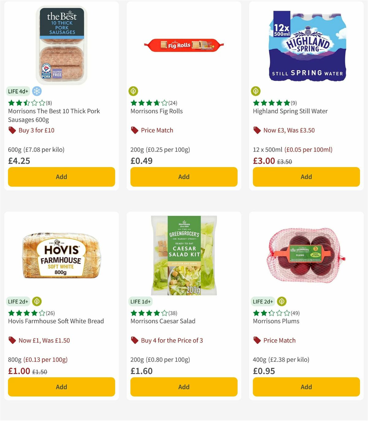Select the green leaf icon beside Fig Rolls
Viewport: 368px width, 421px height.
coord(133,91)
